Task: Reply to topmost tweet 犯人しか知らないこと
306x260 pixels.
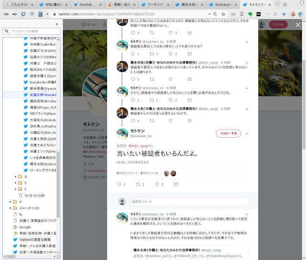Action: [x=133, y=33]
